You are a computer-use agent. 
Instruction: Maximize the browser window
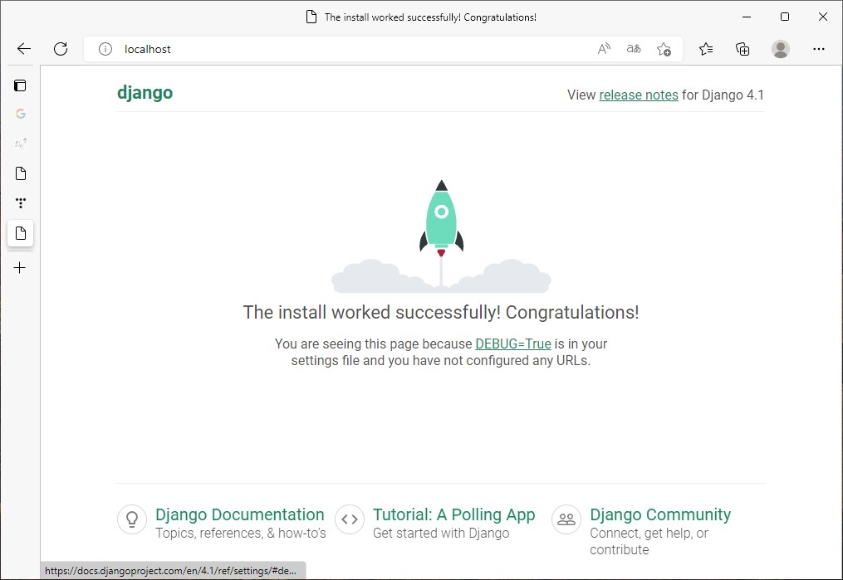coord(785,17)
